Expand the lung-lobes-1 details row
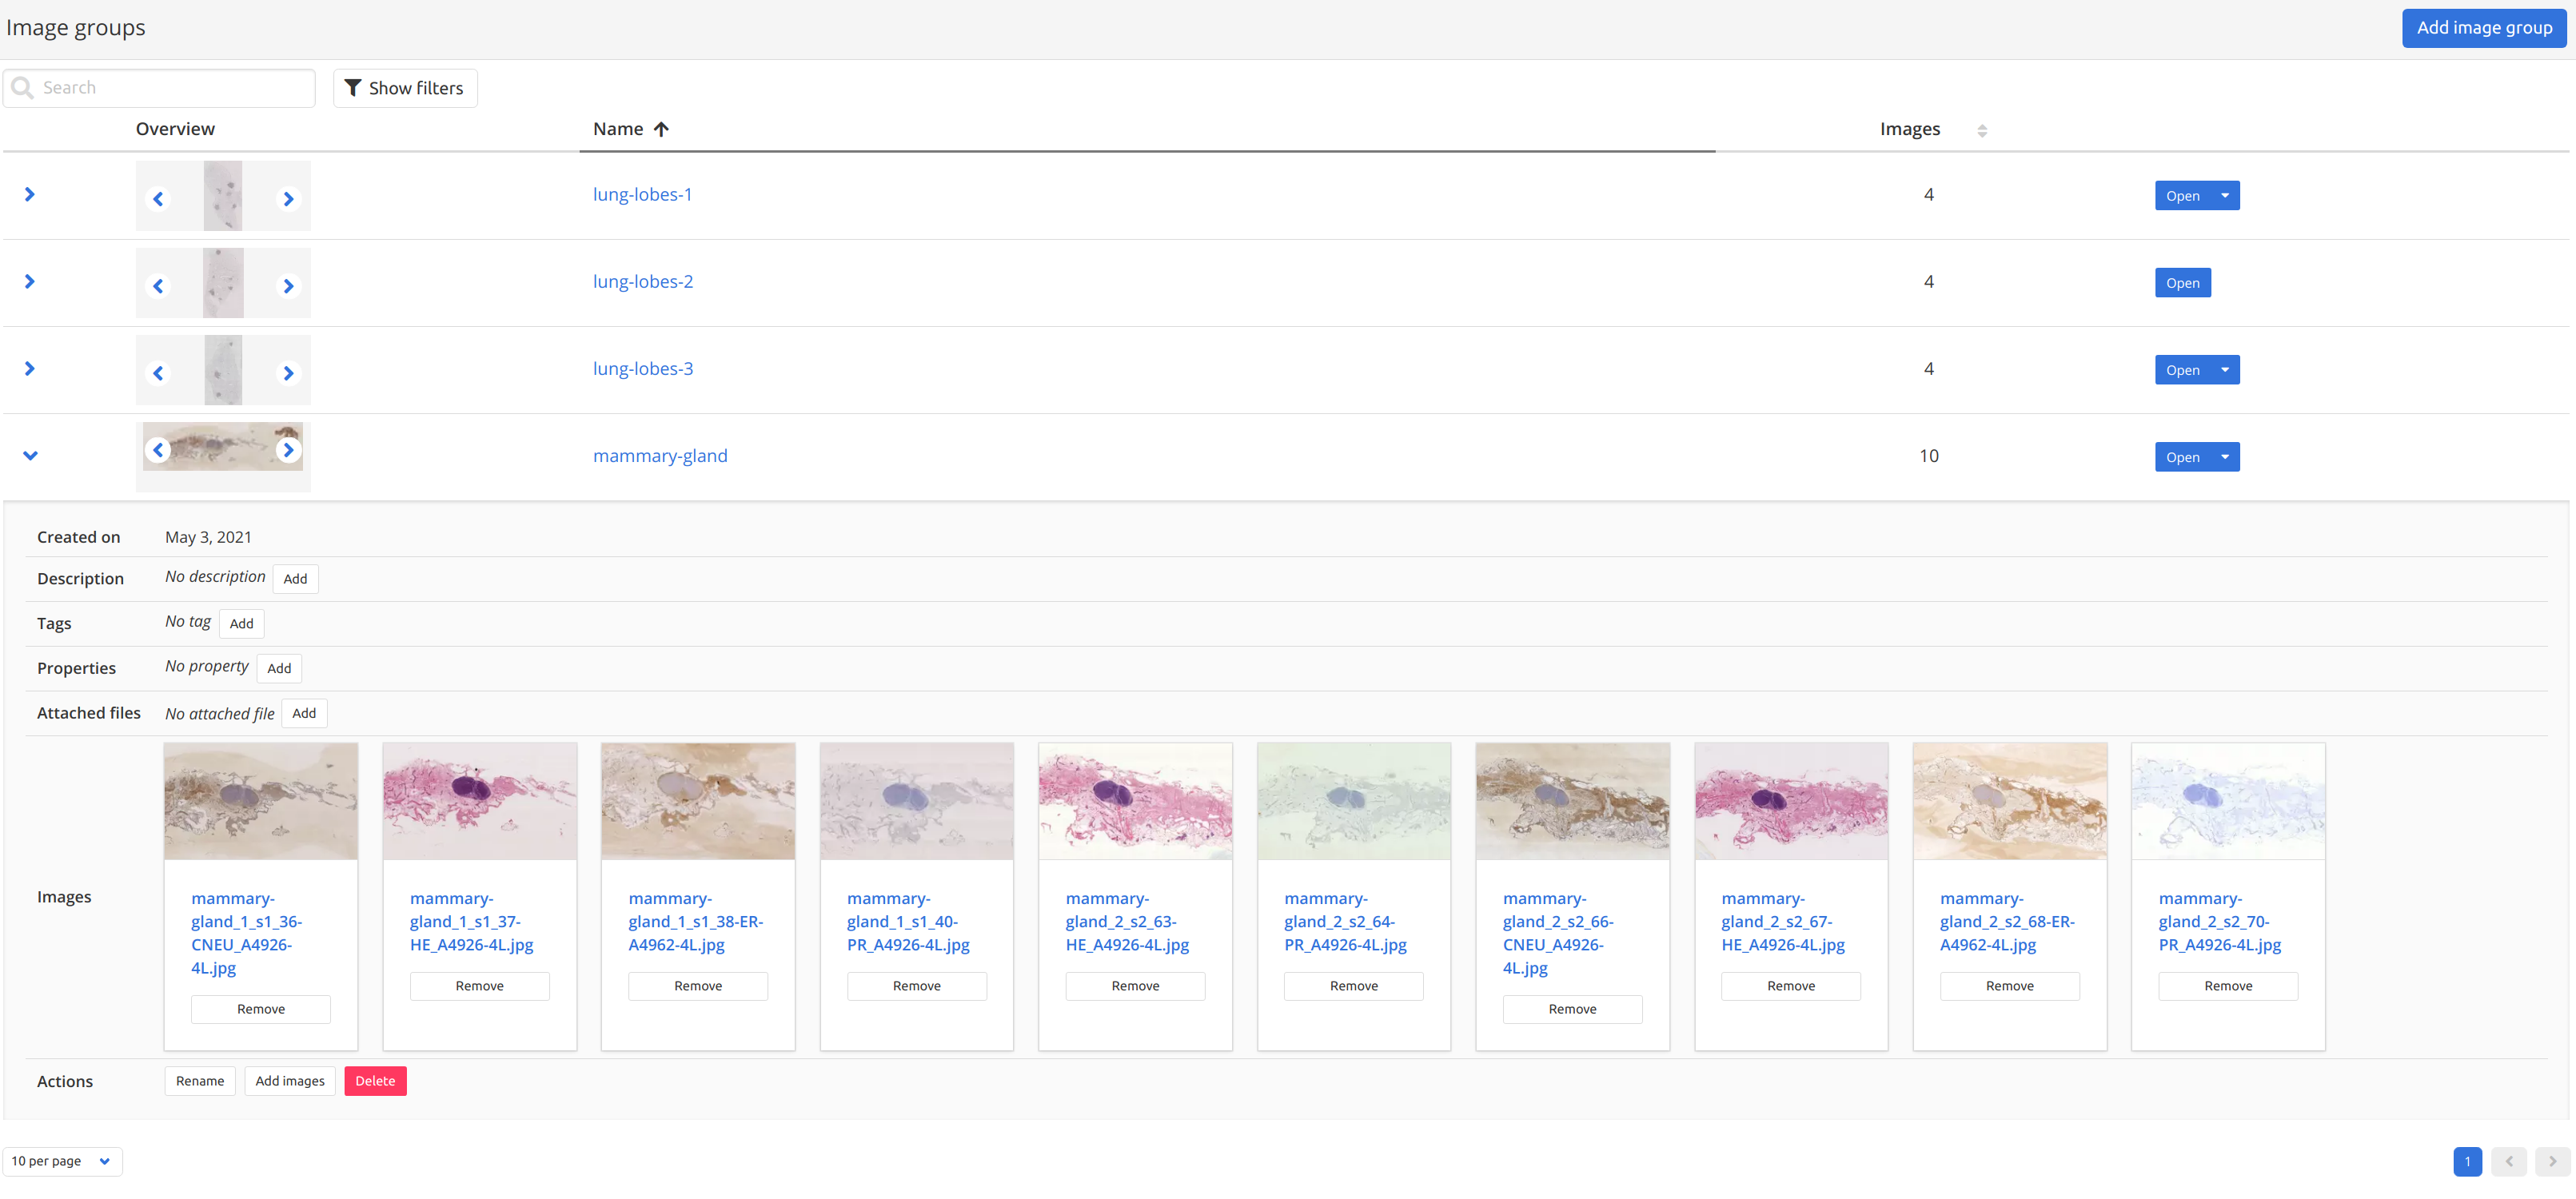This screenshot has width=2576, height=1199. [29, 195]
